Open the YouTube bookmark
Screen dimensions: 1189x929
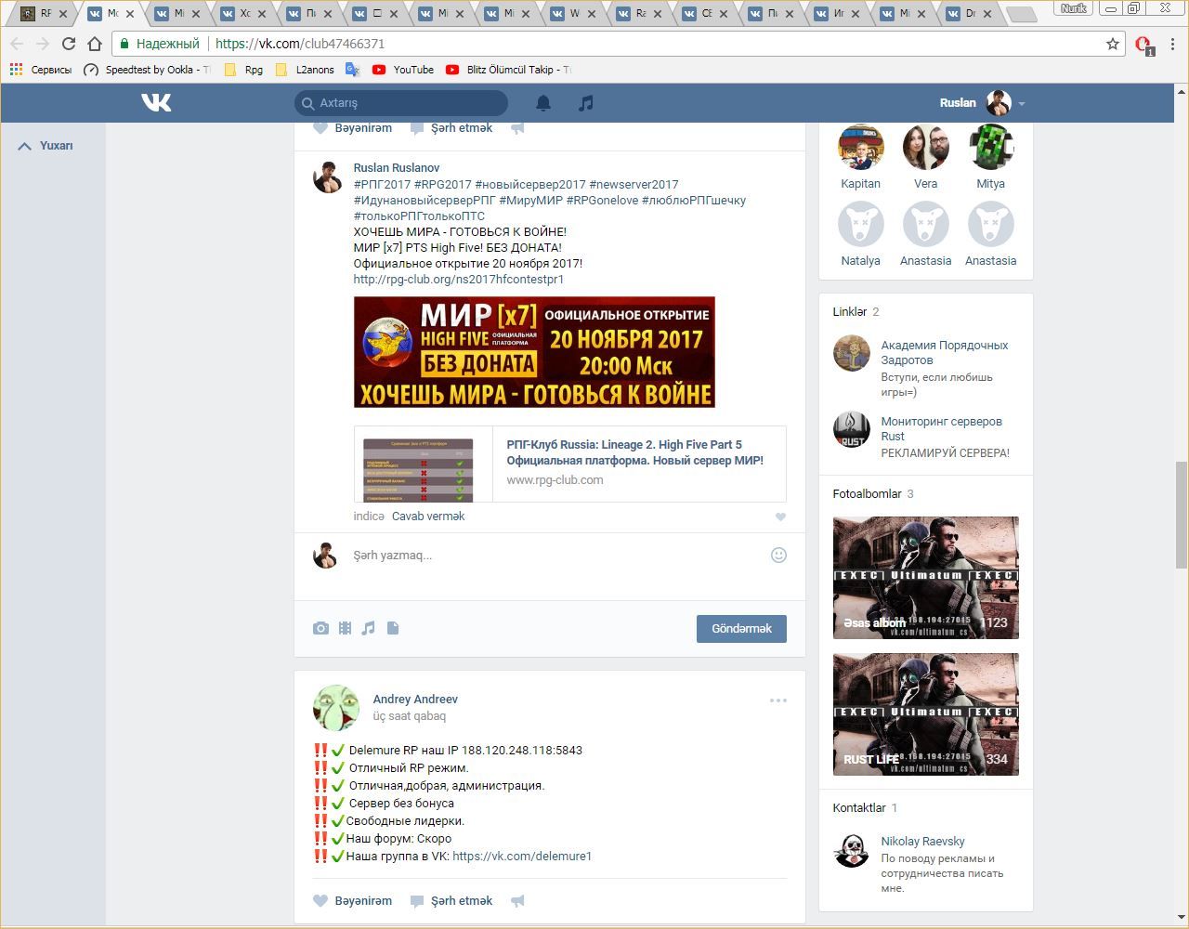(x=403, y=70)
